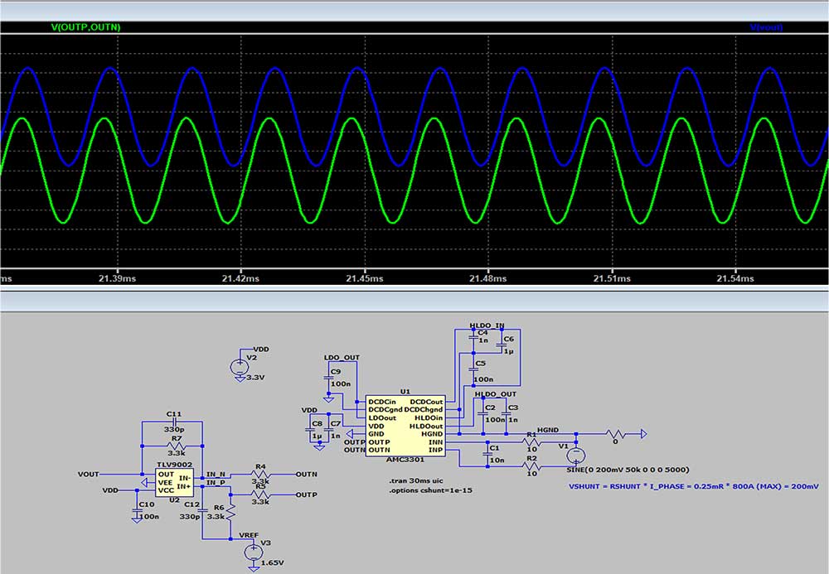This screenshot has height=574, width=829.
Task: Click the HLDOout pin on U1
Action: (x=426, y=426)
